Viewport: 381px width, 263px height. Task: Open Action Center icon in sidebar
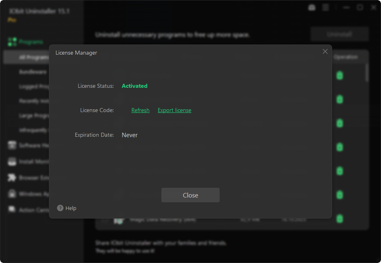(12, 209)
